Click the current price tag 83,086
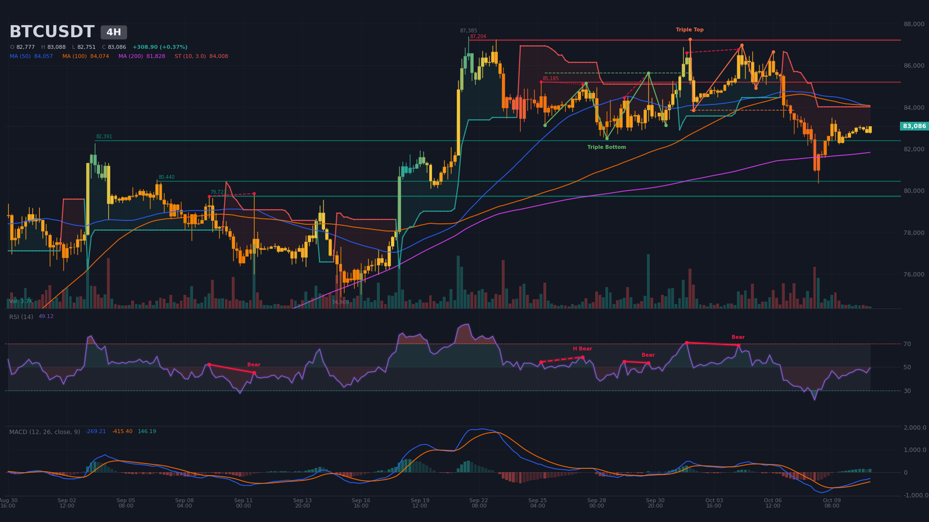The image size is (929, 522). click(x=914, y=126)
